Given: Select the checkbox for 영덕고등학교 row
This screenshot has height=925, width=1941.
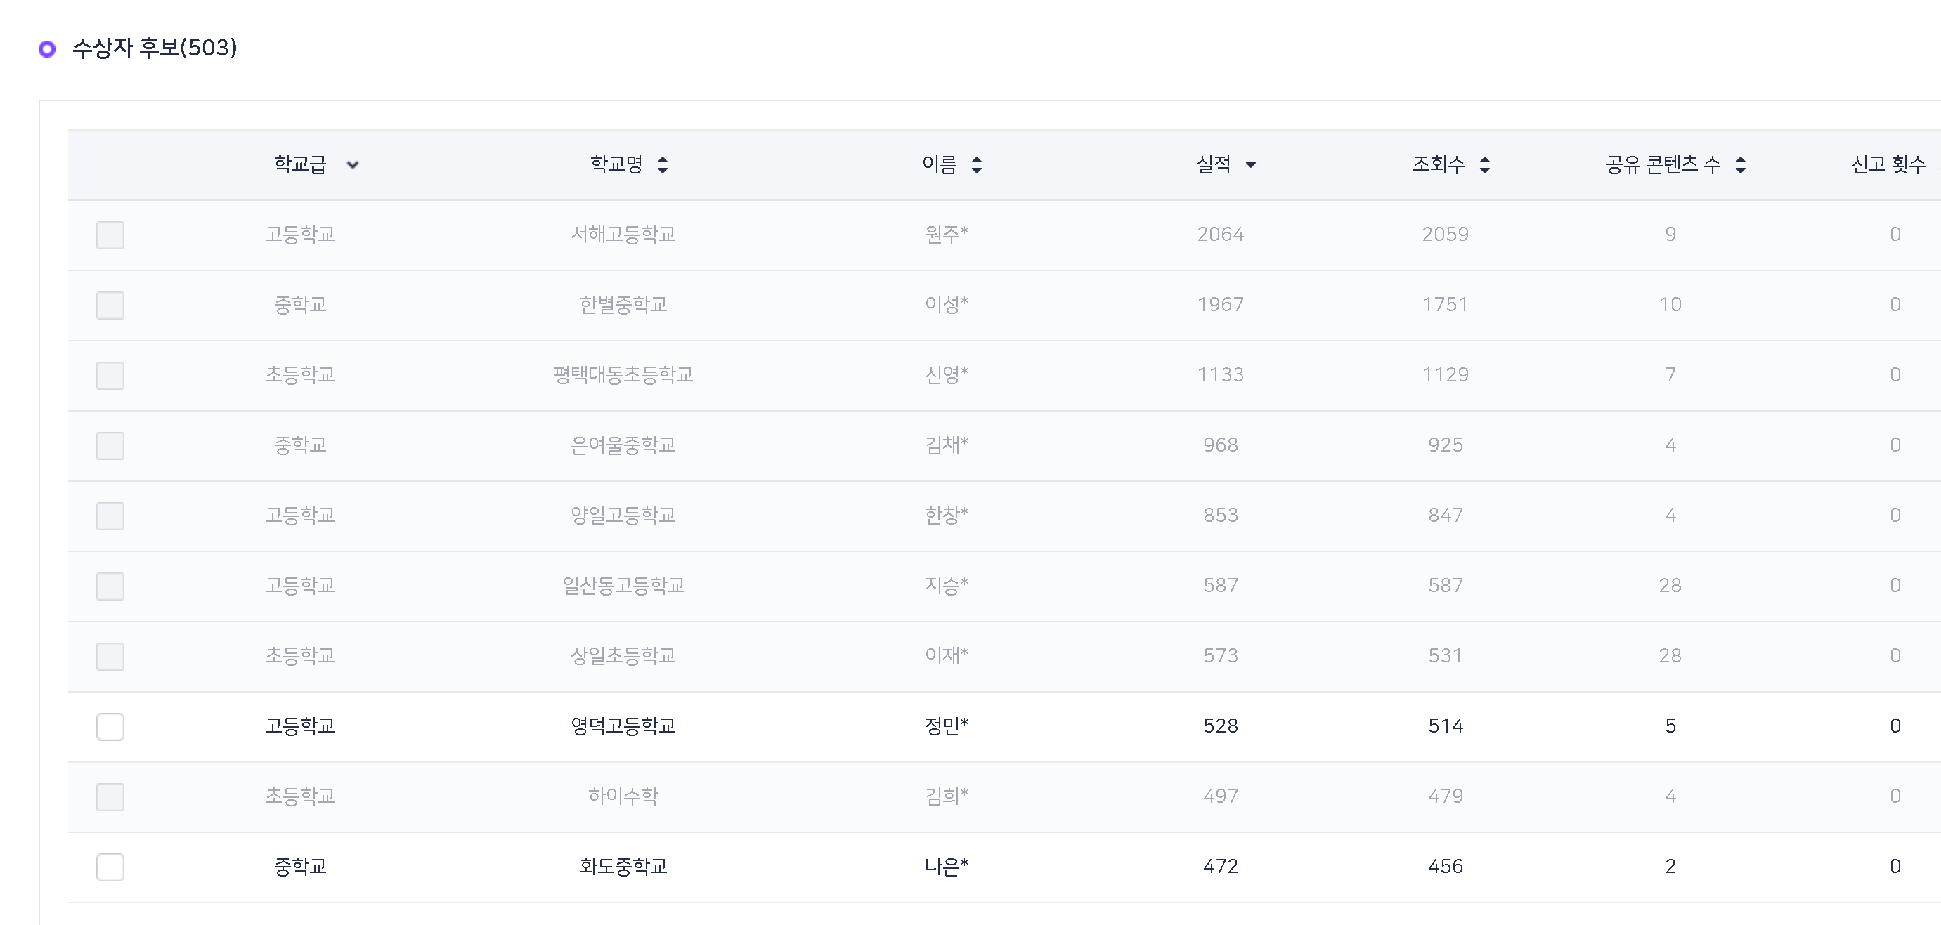Looking at the screenshot, I should pos(110,727).
